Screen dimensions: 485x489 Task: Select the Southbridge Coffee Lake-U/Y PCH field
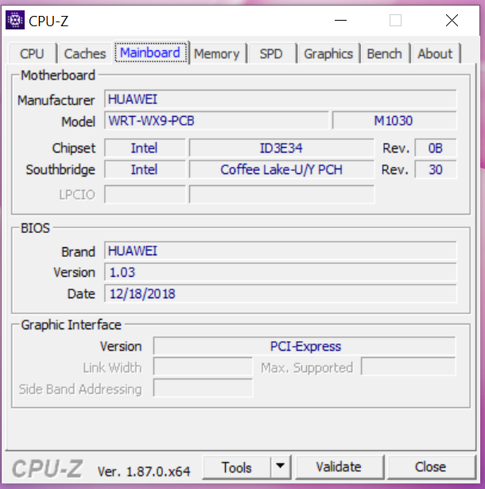pos(281,169)
